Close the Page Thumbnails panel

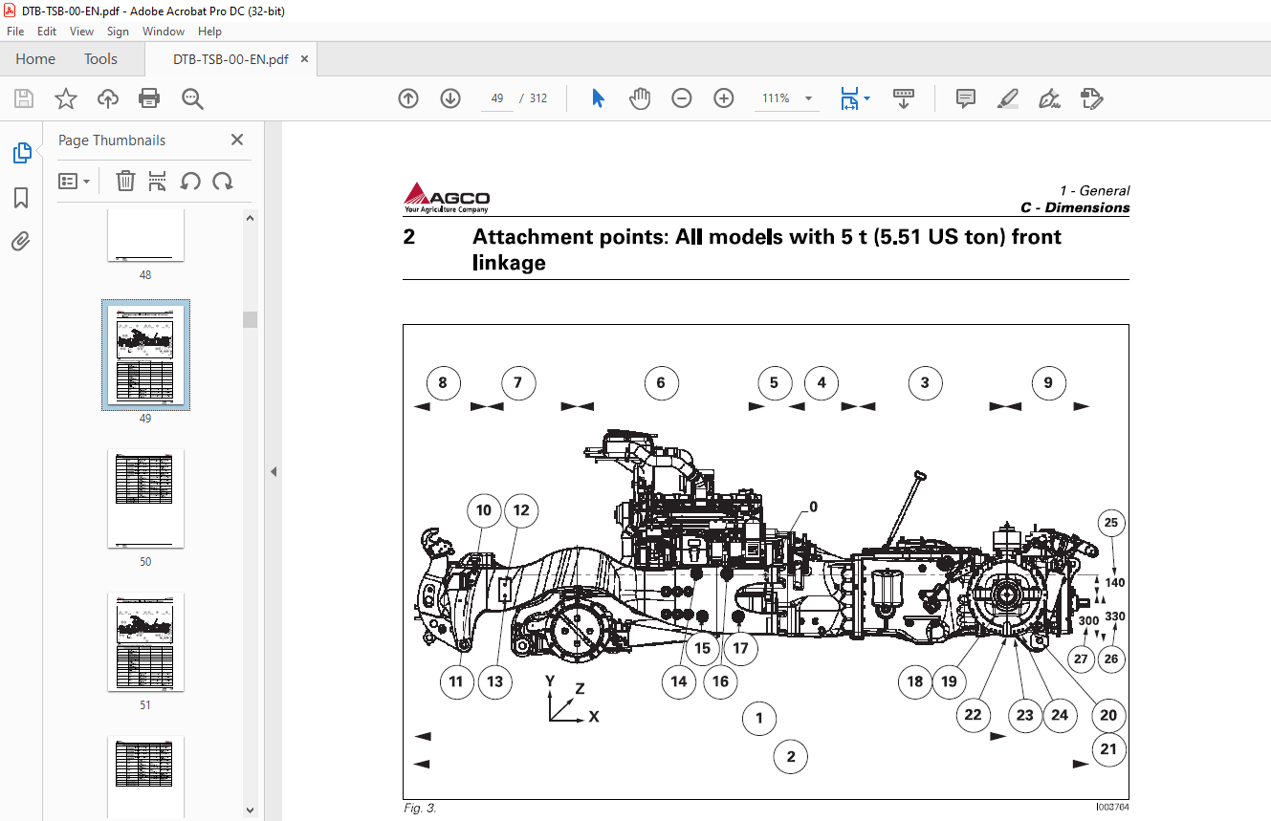pyautogui.click(x=237, y=140)
